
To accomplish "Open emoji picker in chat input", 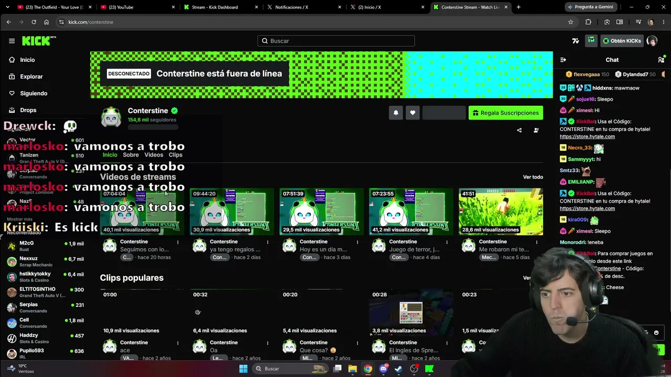I will tap(656, 332).
